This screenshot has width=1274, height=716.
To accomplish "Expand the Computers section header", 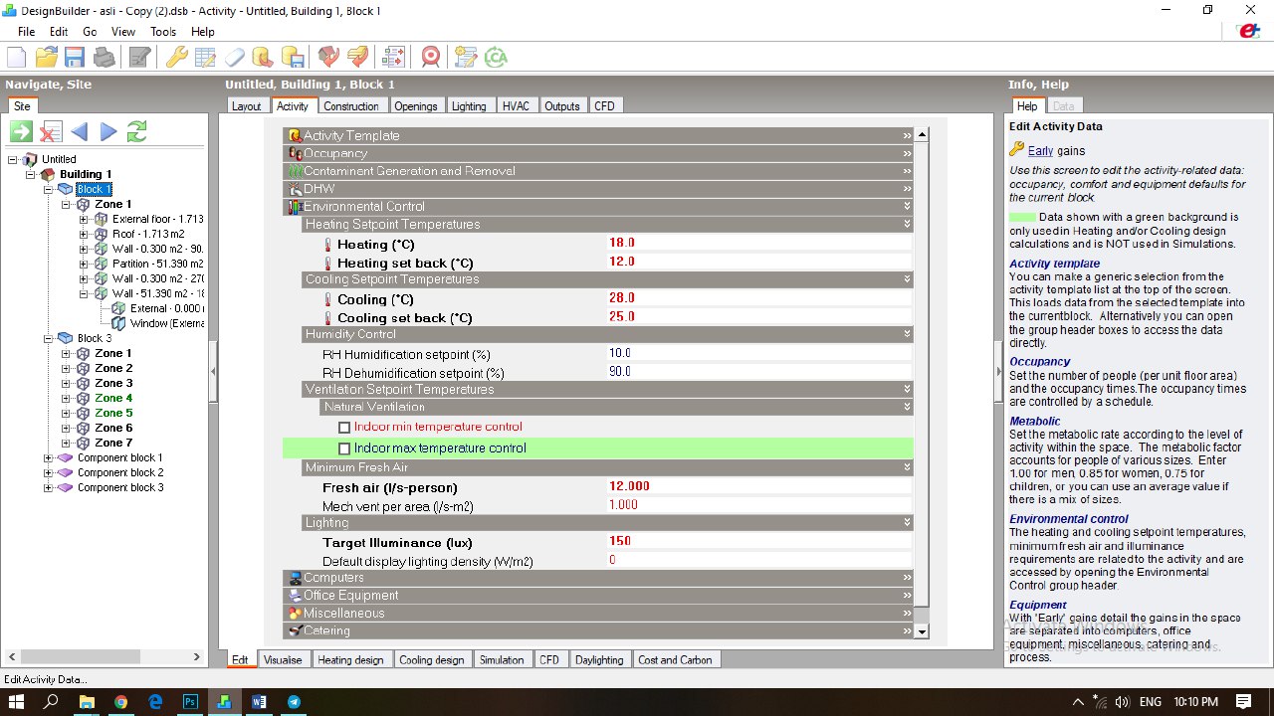I will 599,578.
